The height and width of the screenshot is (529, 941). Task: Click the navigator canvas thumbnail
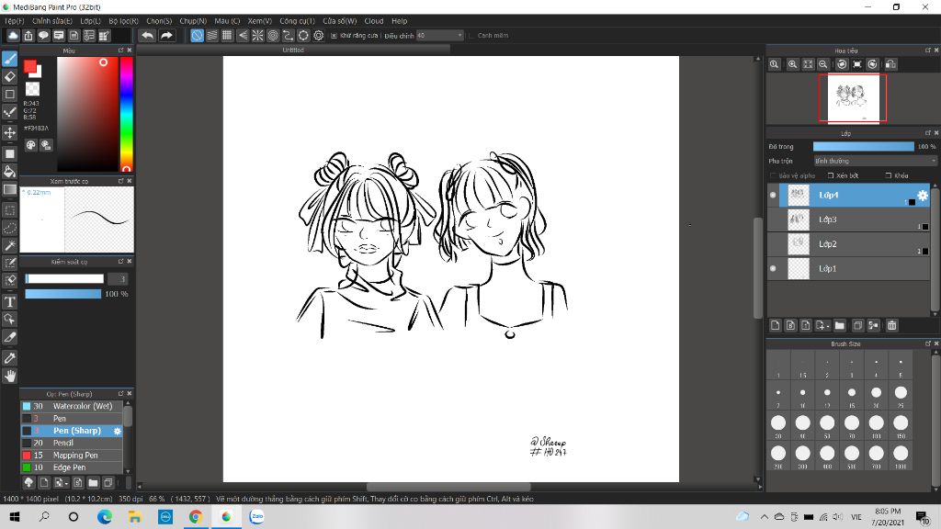pyautogui.click(x=853, y=97)
